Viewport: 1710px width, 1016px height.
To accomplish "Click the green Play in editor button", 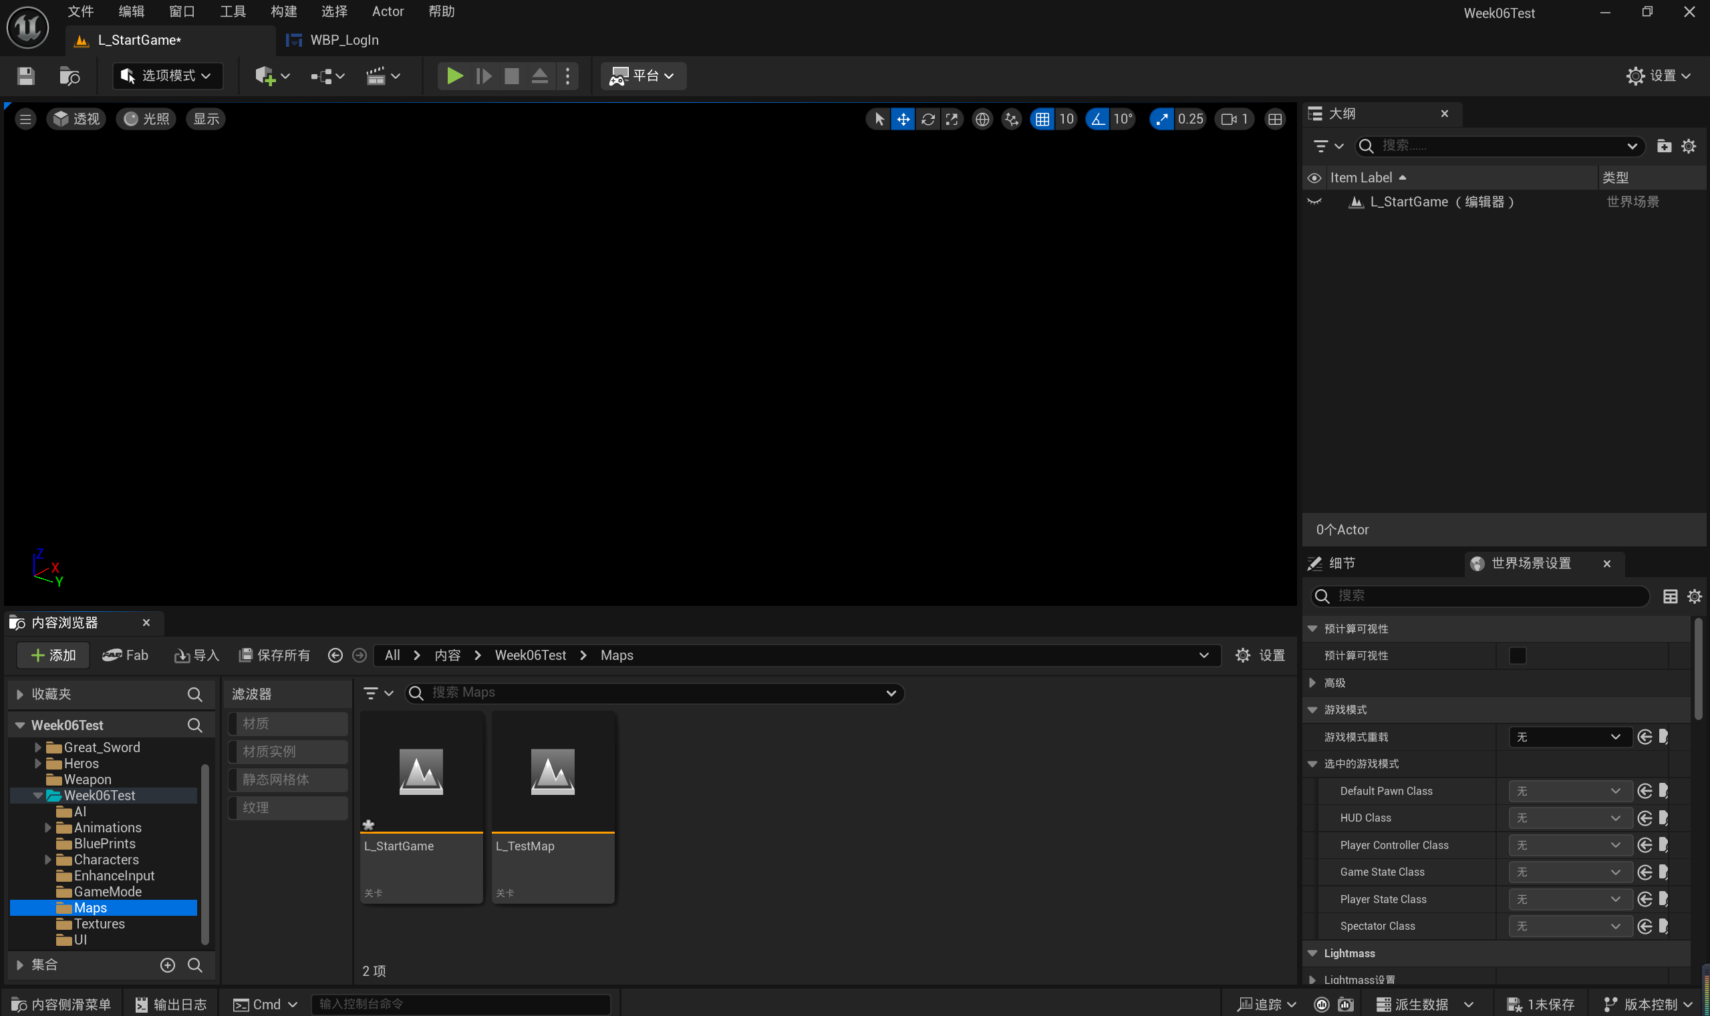I will pos(454,75).
